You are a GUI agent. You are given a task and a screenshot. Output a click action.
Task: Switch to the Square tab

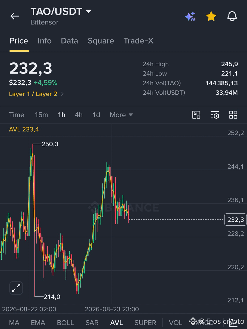pos(101,41)
